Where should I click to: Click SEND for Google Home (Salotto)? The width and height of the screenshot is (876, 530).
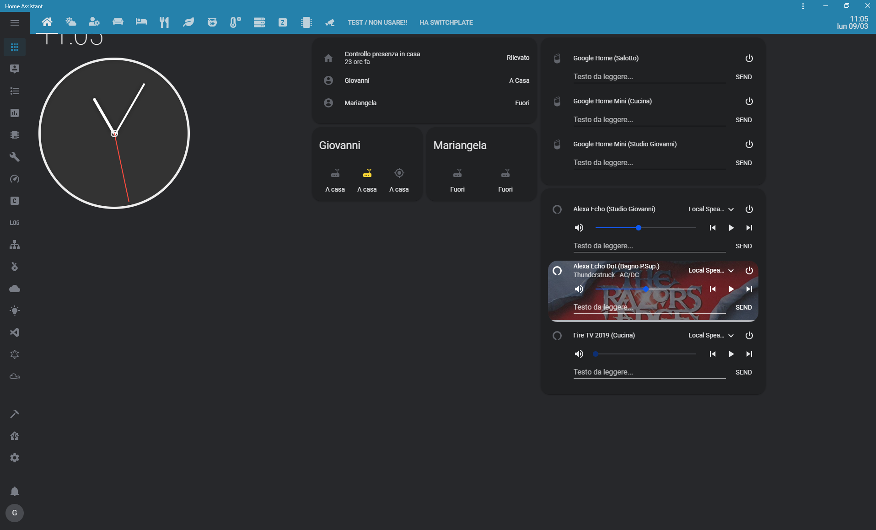click(743, 77)
